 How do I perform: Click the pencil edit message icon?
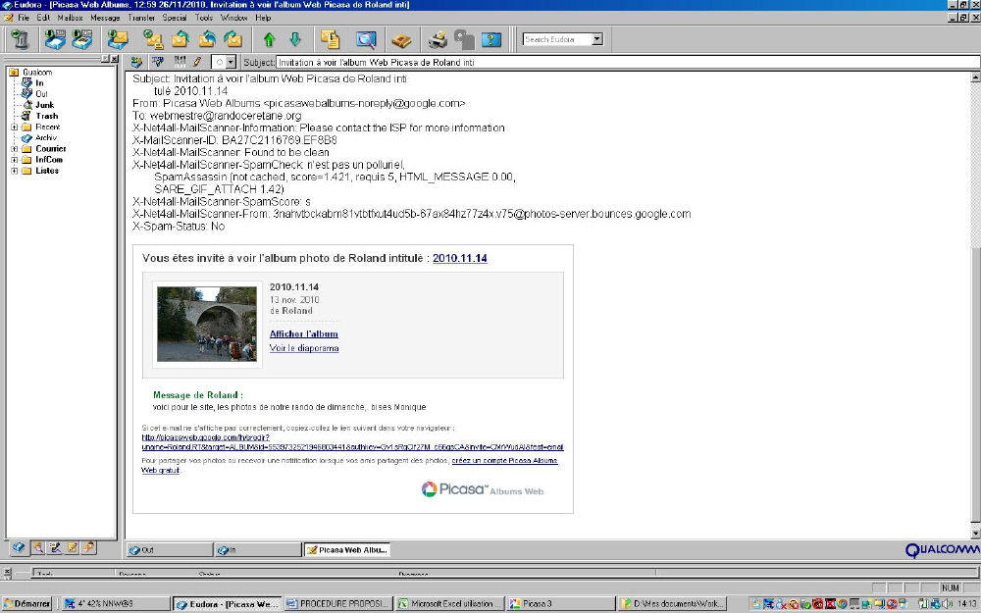(198, 61)
